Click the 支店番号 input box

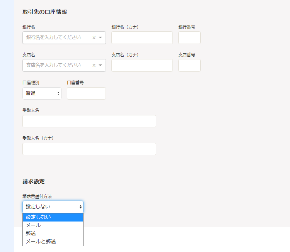point(189,66)
